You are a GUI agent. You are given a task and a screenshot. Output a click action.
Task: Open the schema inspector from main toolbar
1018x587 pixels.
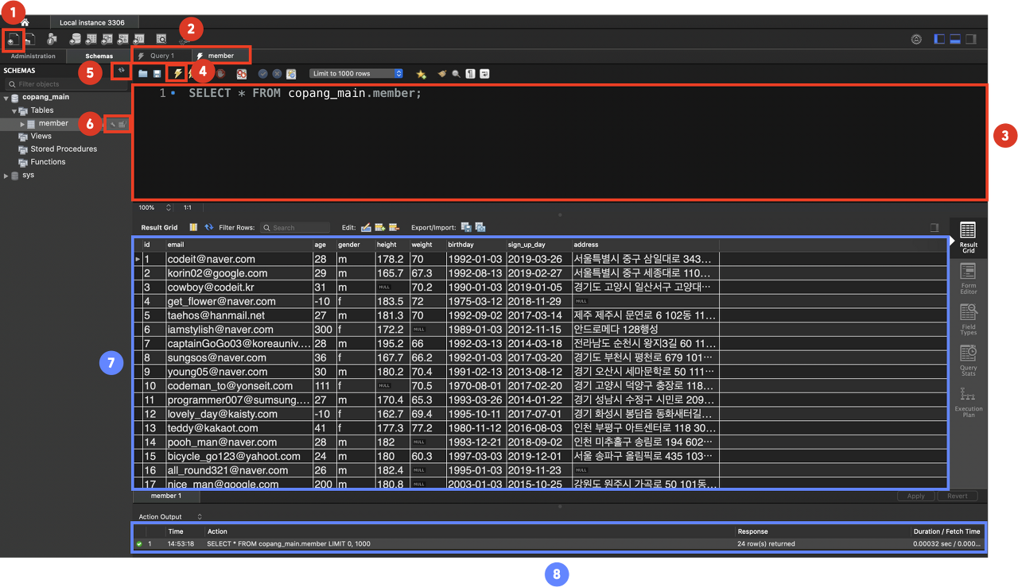[52, 39]
